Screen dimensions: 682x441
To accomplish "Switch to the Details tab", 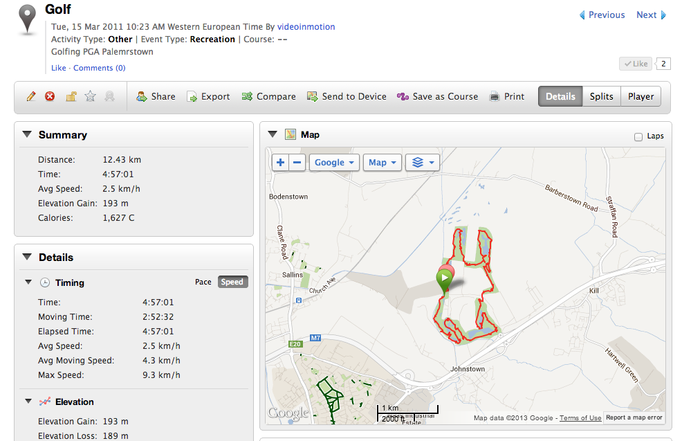I will coord(560,96).
